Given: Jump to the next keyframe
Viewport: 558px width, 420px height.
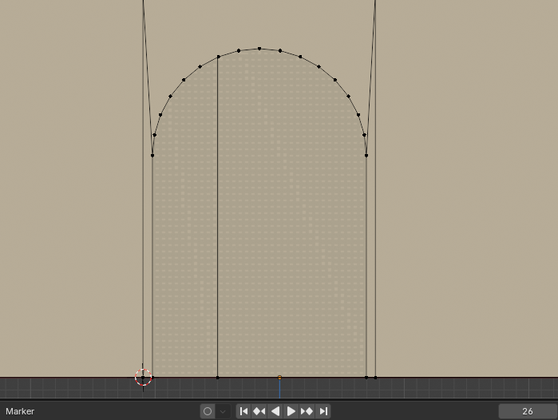Looking at the screenshot, I should (307, 411).
